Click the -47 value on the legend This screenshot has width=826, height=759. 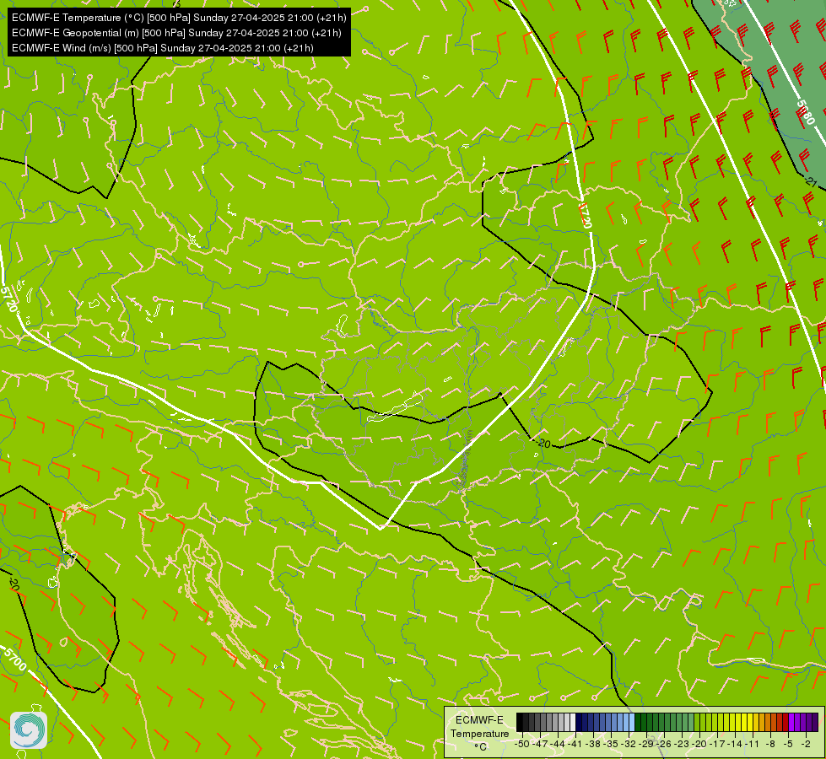pyautogui.click(x=540, y=744)
